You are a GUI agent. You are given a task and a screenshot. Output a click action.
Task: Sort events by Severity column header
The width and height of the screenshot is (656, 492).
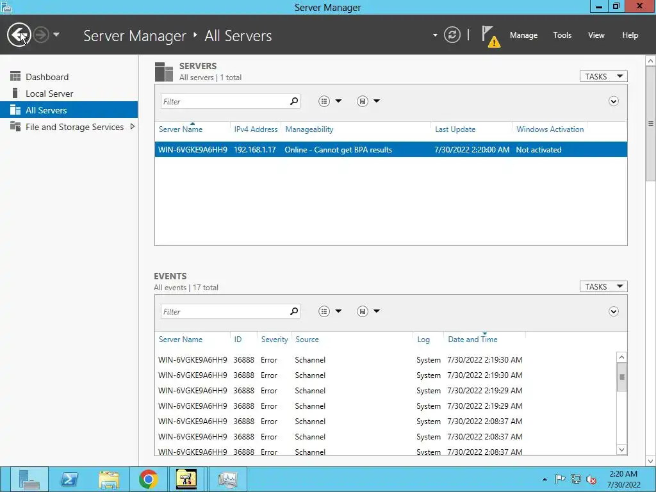(274, 340)
